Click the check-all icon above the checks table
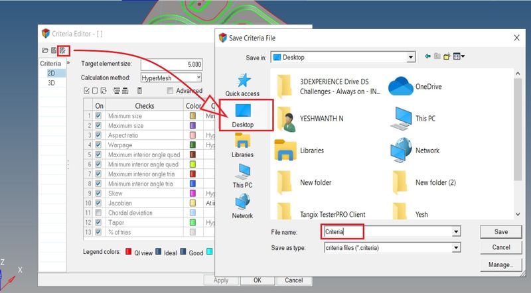This screenshot has width=531, height=293. (x=86, y=91)
